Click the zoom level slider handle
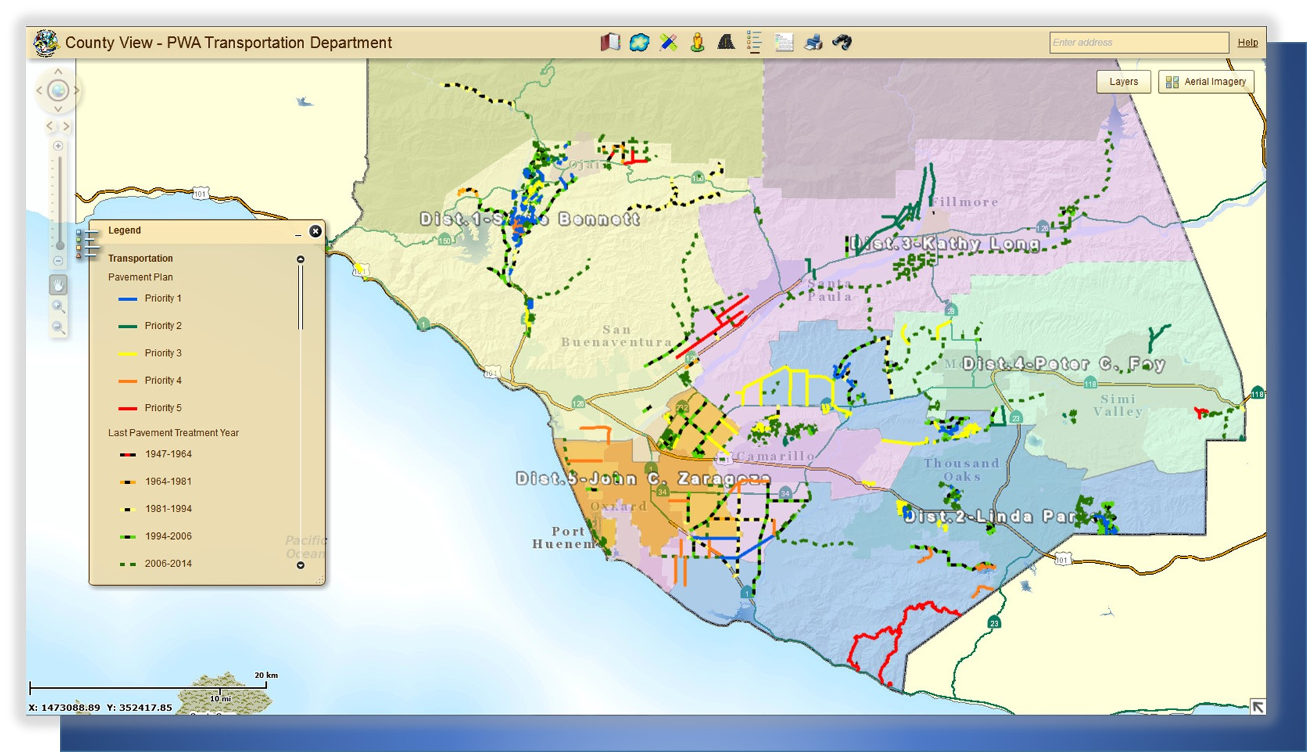This screenshot has width=1307, height=752. (x=60, y=245)
